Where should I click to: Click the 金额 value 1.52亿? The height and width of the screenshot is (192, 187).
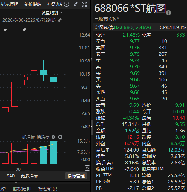coord(132,131)
